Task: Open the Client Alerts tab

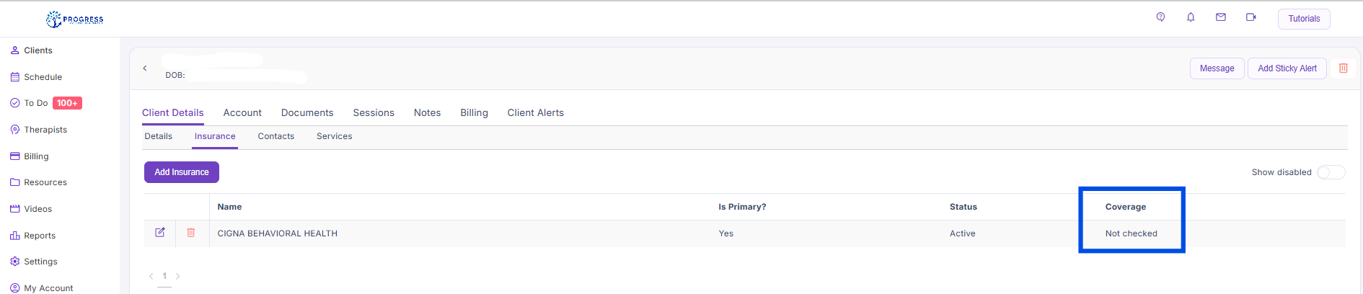Action: (x=535, y=112)
